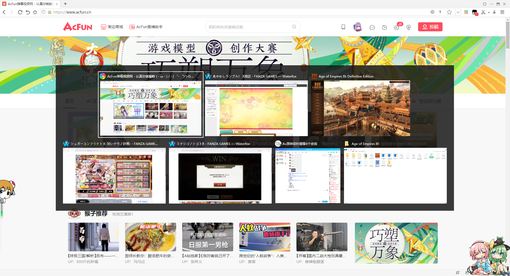Go back with the browser back arrow

point(4,12)
